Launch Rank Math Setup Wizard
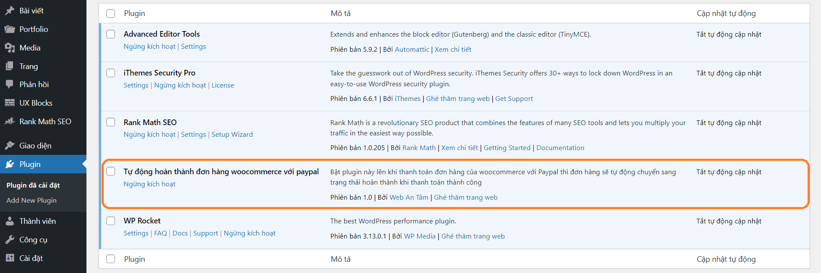Viewport: 821px width, 273px height. (x=232, y=135)
